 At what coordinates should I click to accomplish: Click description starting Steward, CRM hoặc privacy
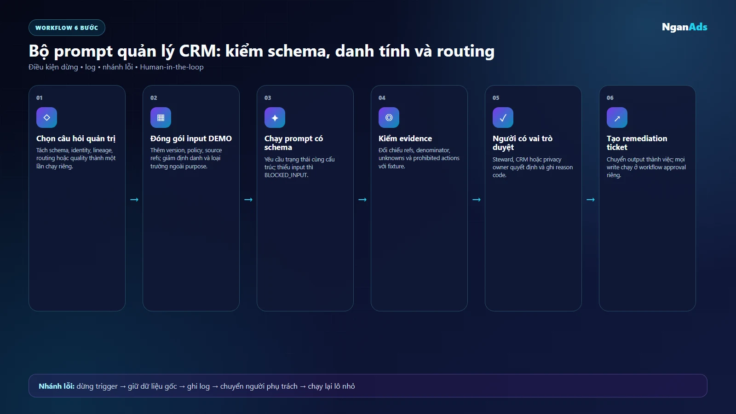[533, 167]
